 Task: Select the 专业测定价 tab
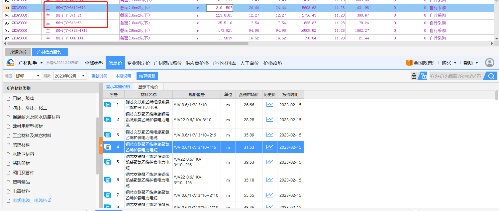click(x=138, y=63)
